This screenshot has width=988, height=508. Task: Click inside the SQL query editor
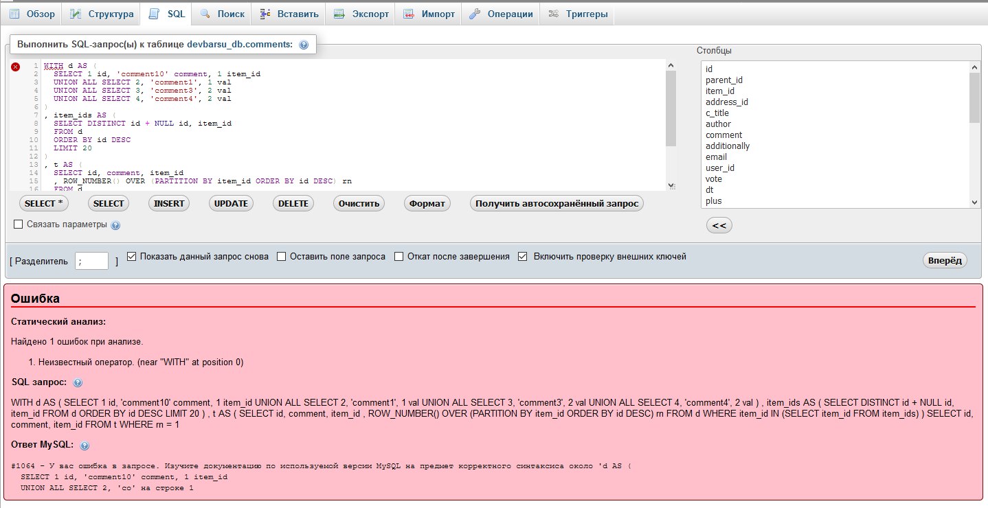pyautogui.click(x=353, y=125)
